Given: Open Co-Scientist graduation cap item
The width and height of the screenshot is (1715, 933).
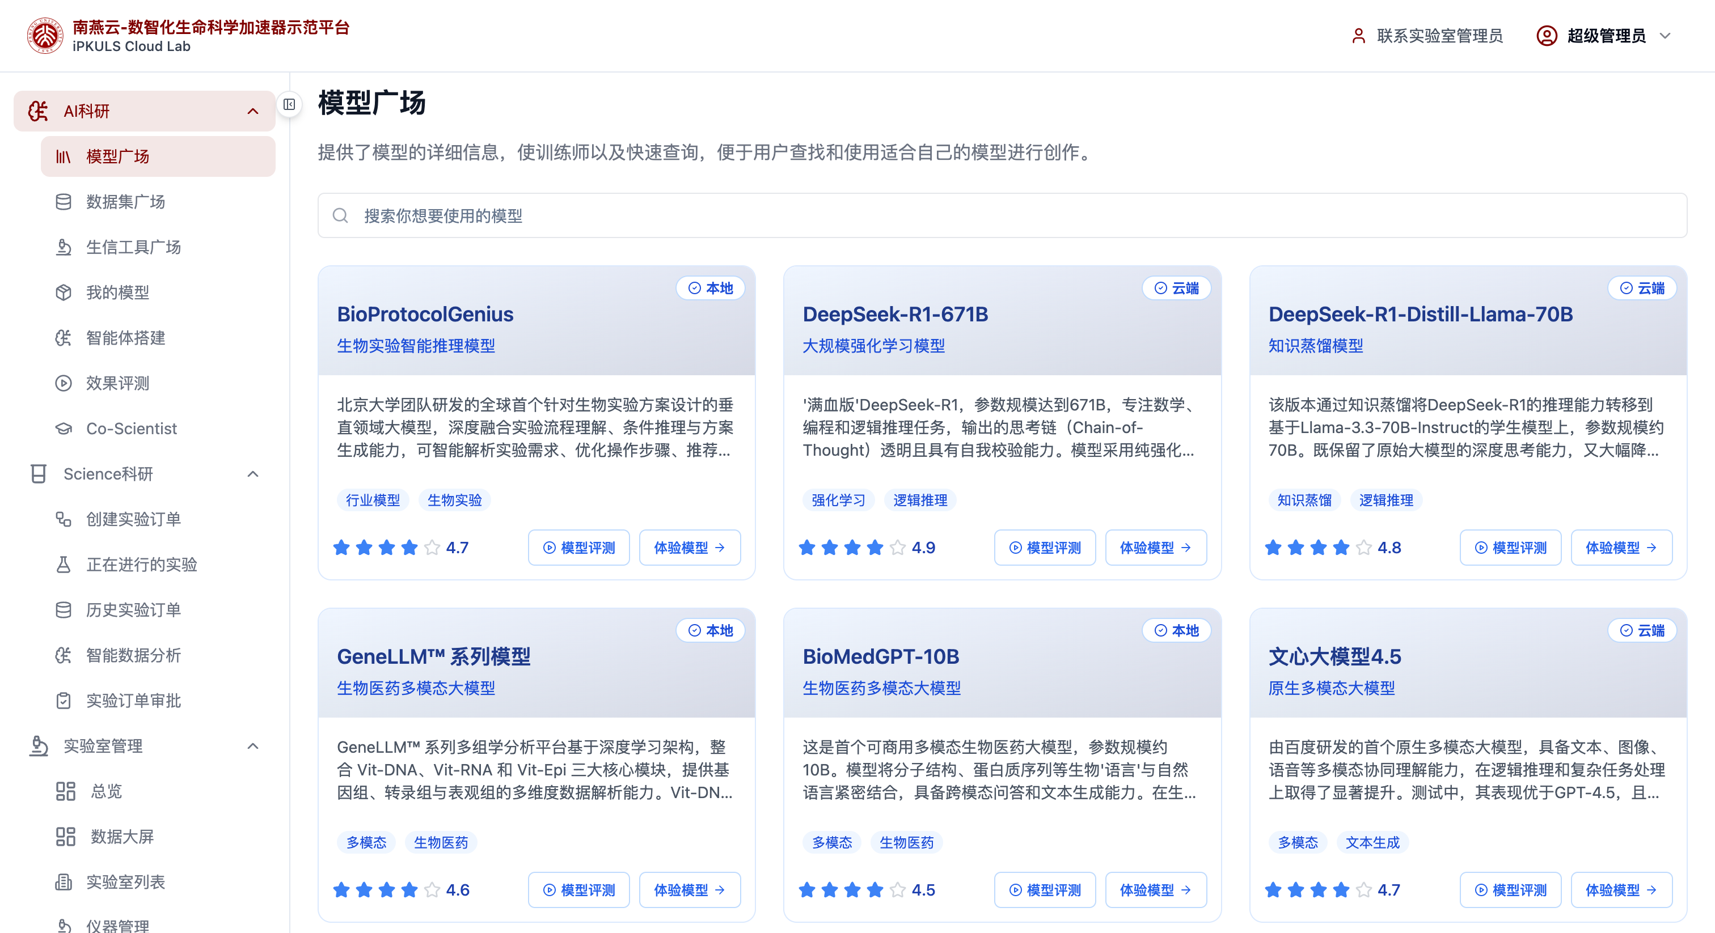Looking at the screenshot, I should 64,429.
